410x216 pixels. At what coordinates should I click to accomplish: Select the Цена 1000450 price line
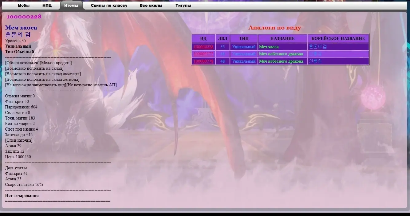[18, 157]
